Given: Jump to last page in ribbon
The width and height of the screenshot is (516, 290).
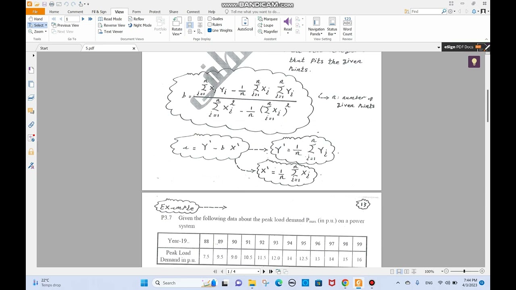Looking at the screenshot, I should [90, 19].
